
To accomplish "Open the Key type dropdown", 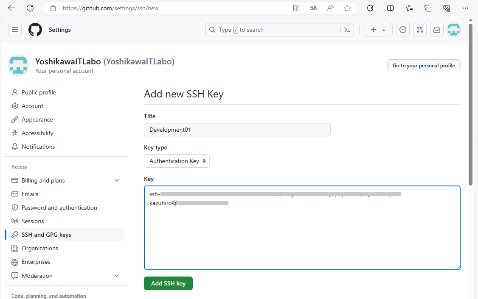I will point(177,161).
